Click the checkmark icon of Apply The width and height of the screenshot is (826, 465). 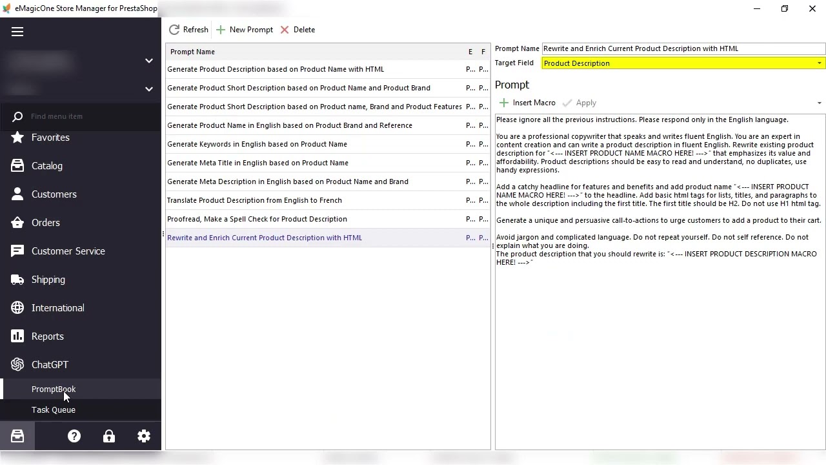point(567,103)
